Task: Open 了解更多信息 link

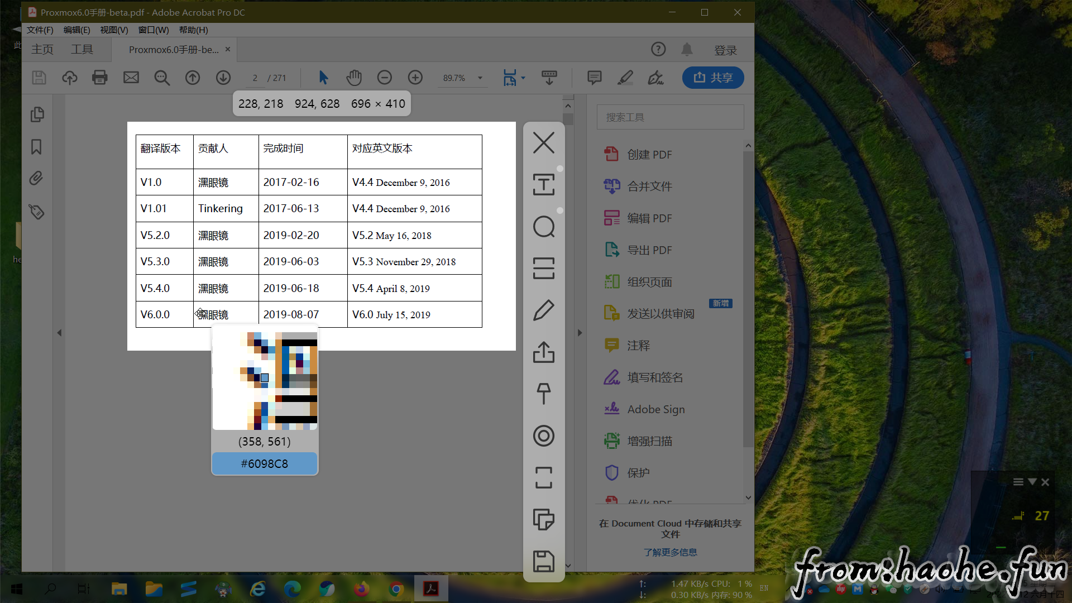Action: (x=670, y=552)
